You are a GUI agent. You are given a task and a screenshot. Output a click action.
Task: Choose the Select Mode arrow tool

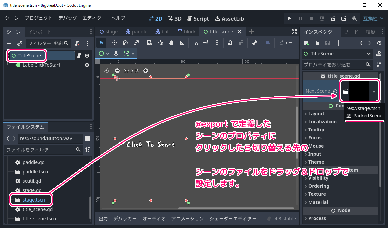[101, 43]
